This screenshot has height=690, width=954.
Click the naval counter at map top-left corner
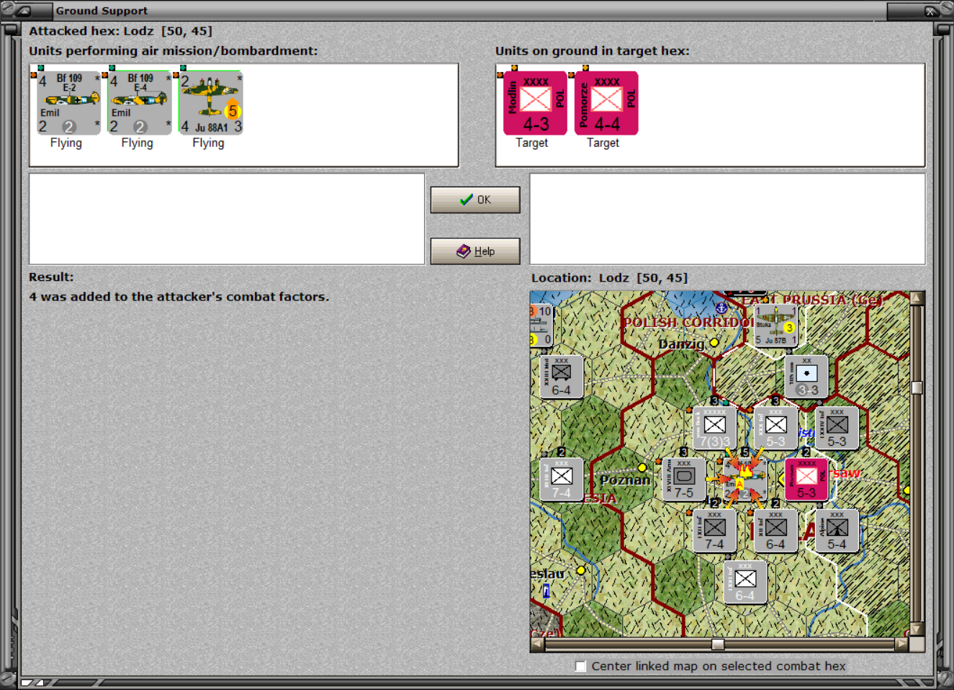point(541,325)
